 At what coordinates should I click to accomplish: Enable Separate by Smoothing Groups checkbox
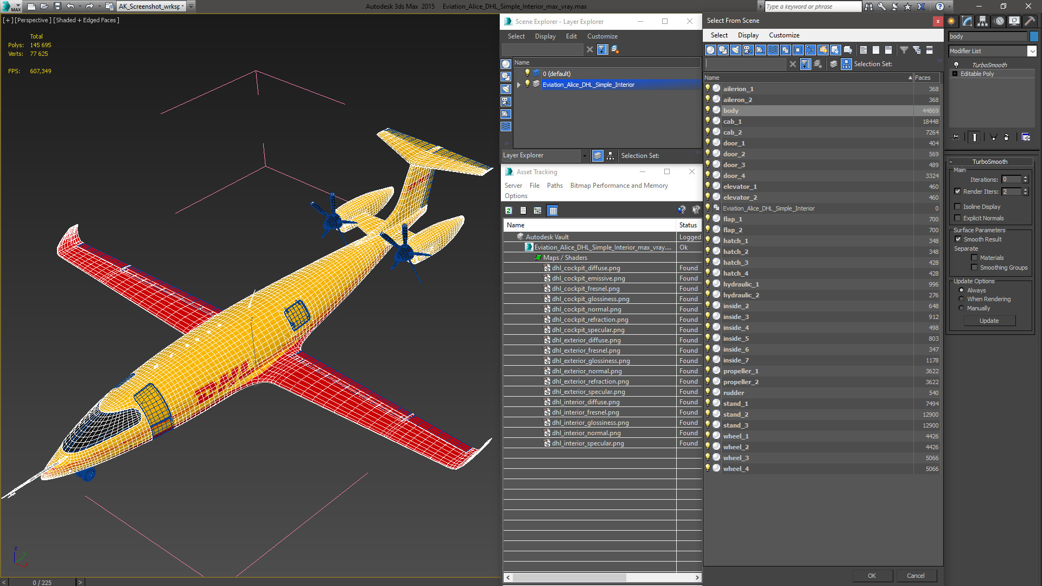click(974, 267)
